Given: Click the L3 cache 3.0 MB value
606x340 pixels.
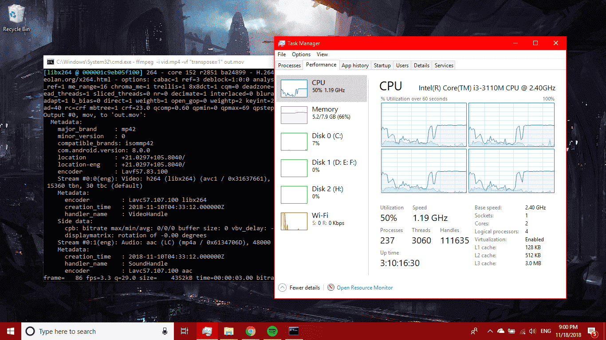Looking at the screenshot, I should tap(533, 263).
